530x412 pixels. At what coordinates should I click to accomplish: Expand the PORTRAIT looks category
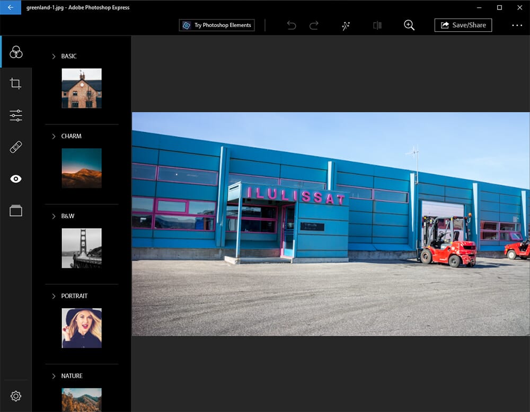54,296
